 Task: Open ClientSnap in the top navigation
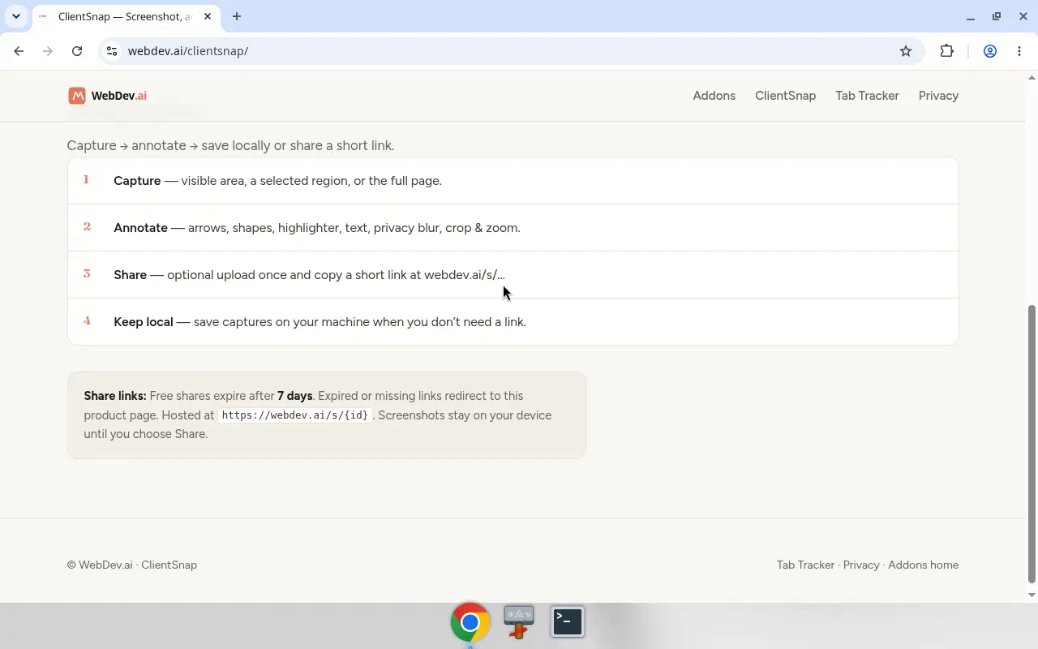786,96
